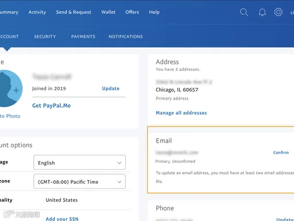Switch to the Payments tab
294x221 pixels.
[x=83, y=36]
